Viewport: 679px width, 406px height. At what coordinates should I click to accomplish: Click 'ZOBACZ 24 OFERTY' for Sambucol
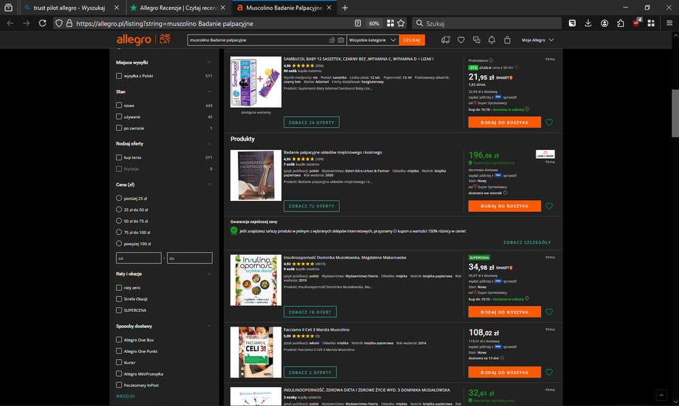pos(311,122)
